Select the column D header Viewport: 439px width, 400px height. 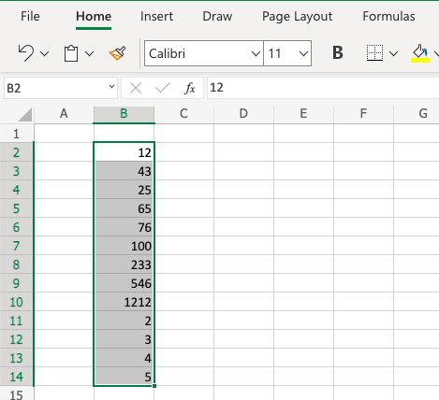coord(243,114)
